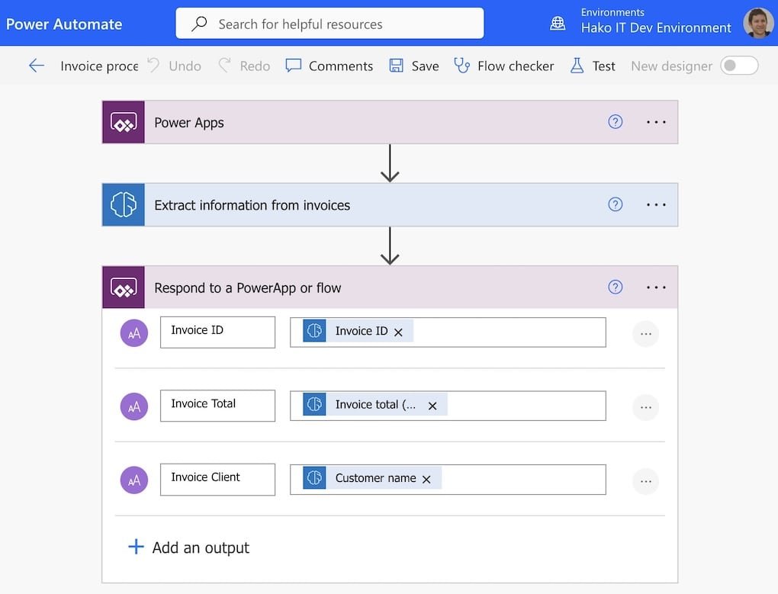Screen dimensions: 778x594
Task: Remove the Invoice total dynamic content token
Action: (432, 406)
